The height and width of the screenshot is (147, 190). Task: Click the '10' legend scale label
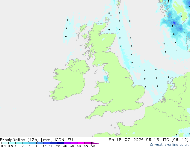pos(37,146)
